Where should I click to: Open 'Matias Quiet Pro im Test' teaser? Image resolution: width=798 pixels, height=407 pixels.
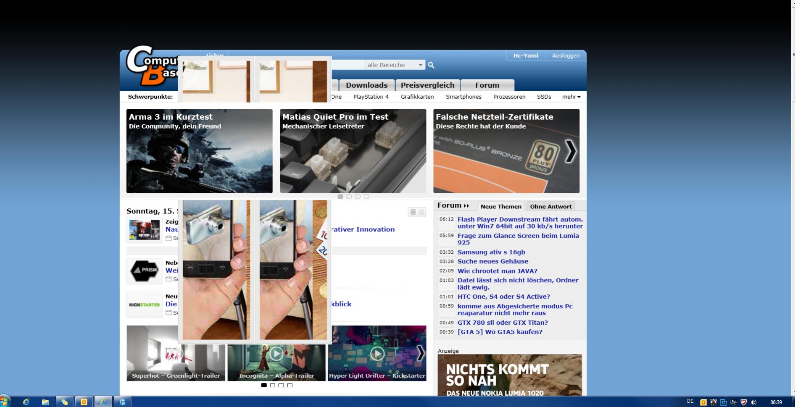[353, 151]
